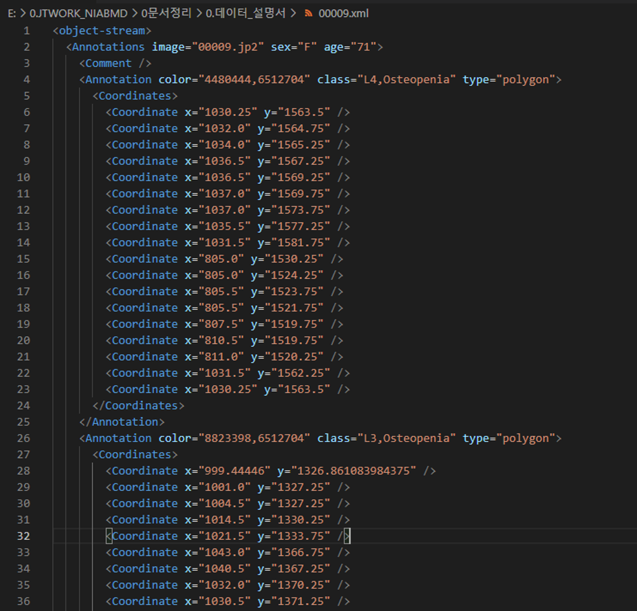Click line number 1 in the gutter
The height and width of the screenshot is (611, 637).
click(26, 31)
